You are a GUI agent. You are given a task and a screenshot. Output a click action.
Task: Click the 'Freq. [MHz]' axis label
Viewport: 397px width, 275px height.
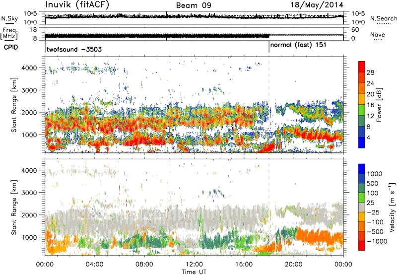coord(9,34)
